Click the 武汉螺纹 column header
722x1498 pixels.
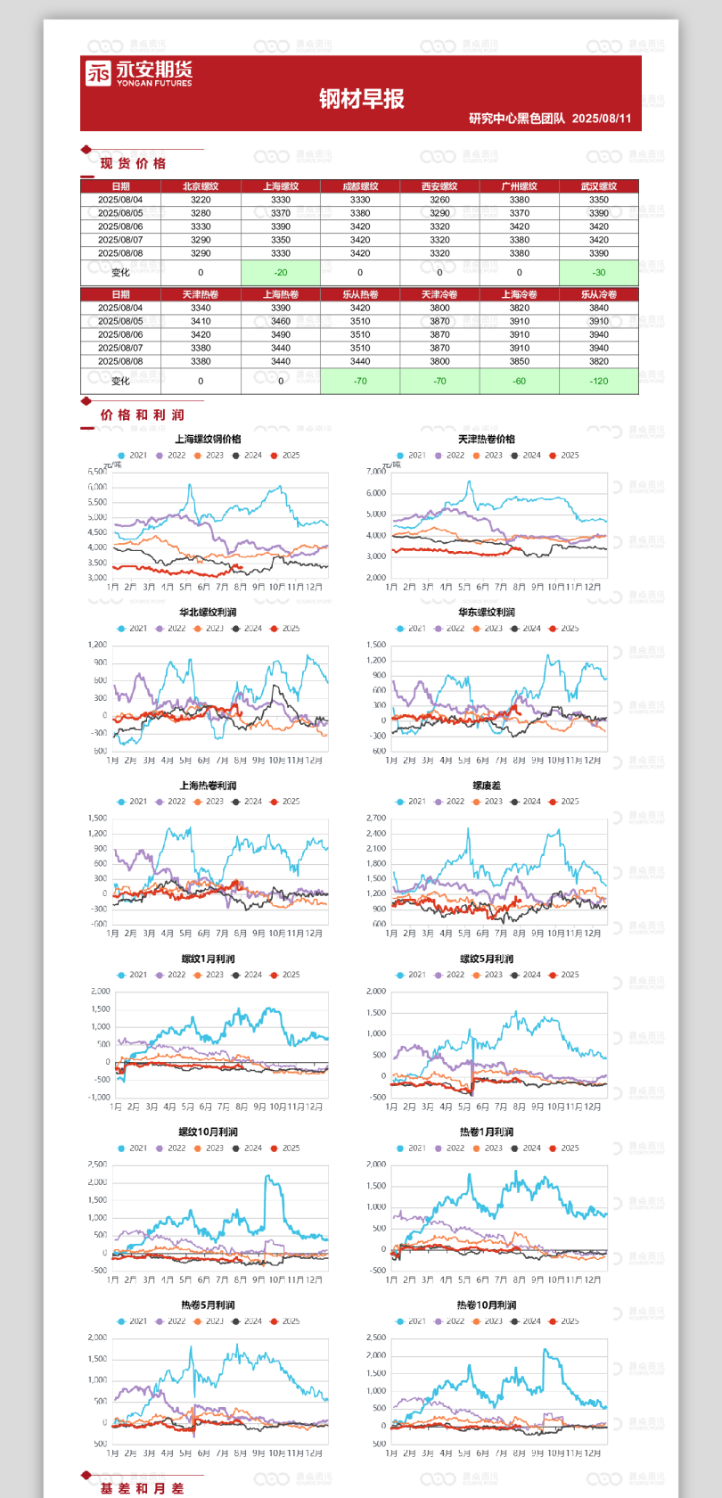click(x=599, y=186)
